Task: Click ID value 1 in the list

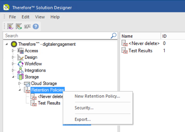Action: 164,50
